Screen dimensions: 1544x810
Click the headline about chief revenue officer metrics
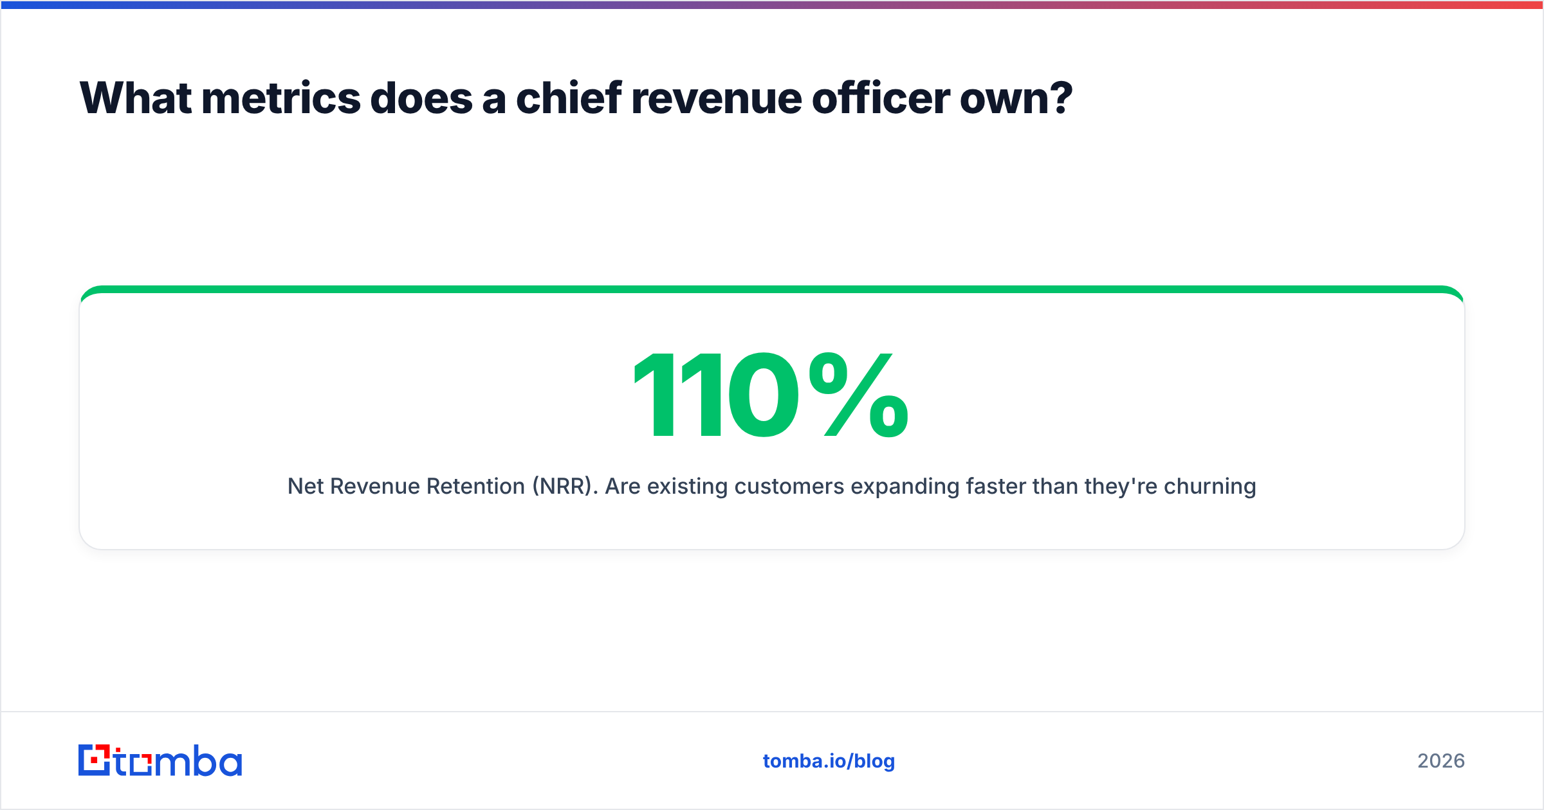point(576,98)
